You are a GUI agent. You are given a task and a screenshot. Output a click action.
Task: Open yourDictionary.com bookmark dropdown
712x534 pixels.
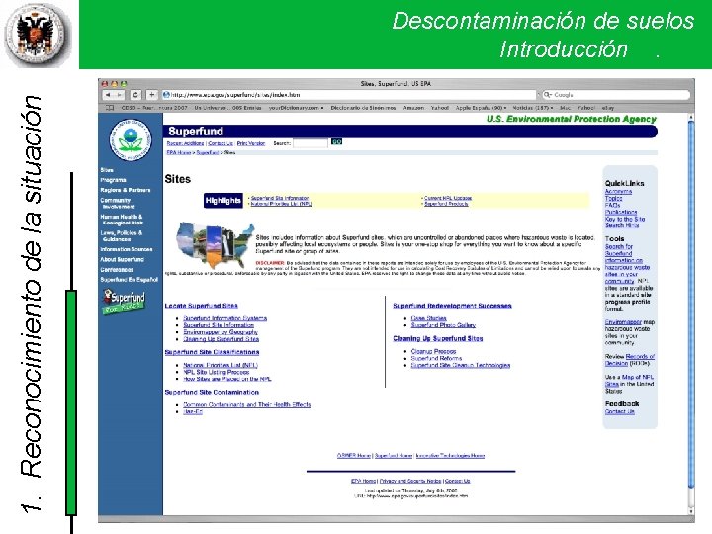coord(296,108)
